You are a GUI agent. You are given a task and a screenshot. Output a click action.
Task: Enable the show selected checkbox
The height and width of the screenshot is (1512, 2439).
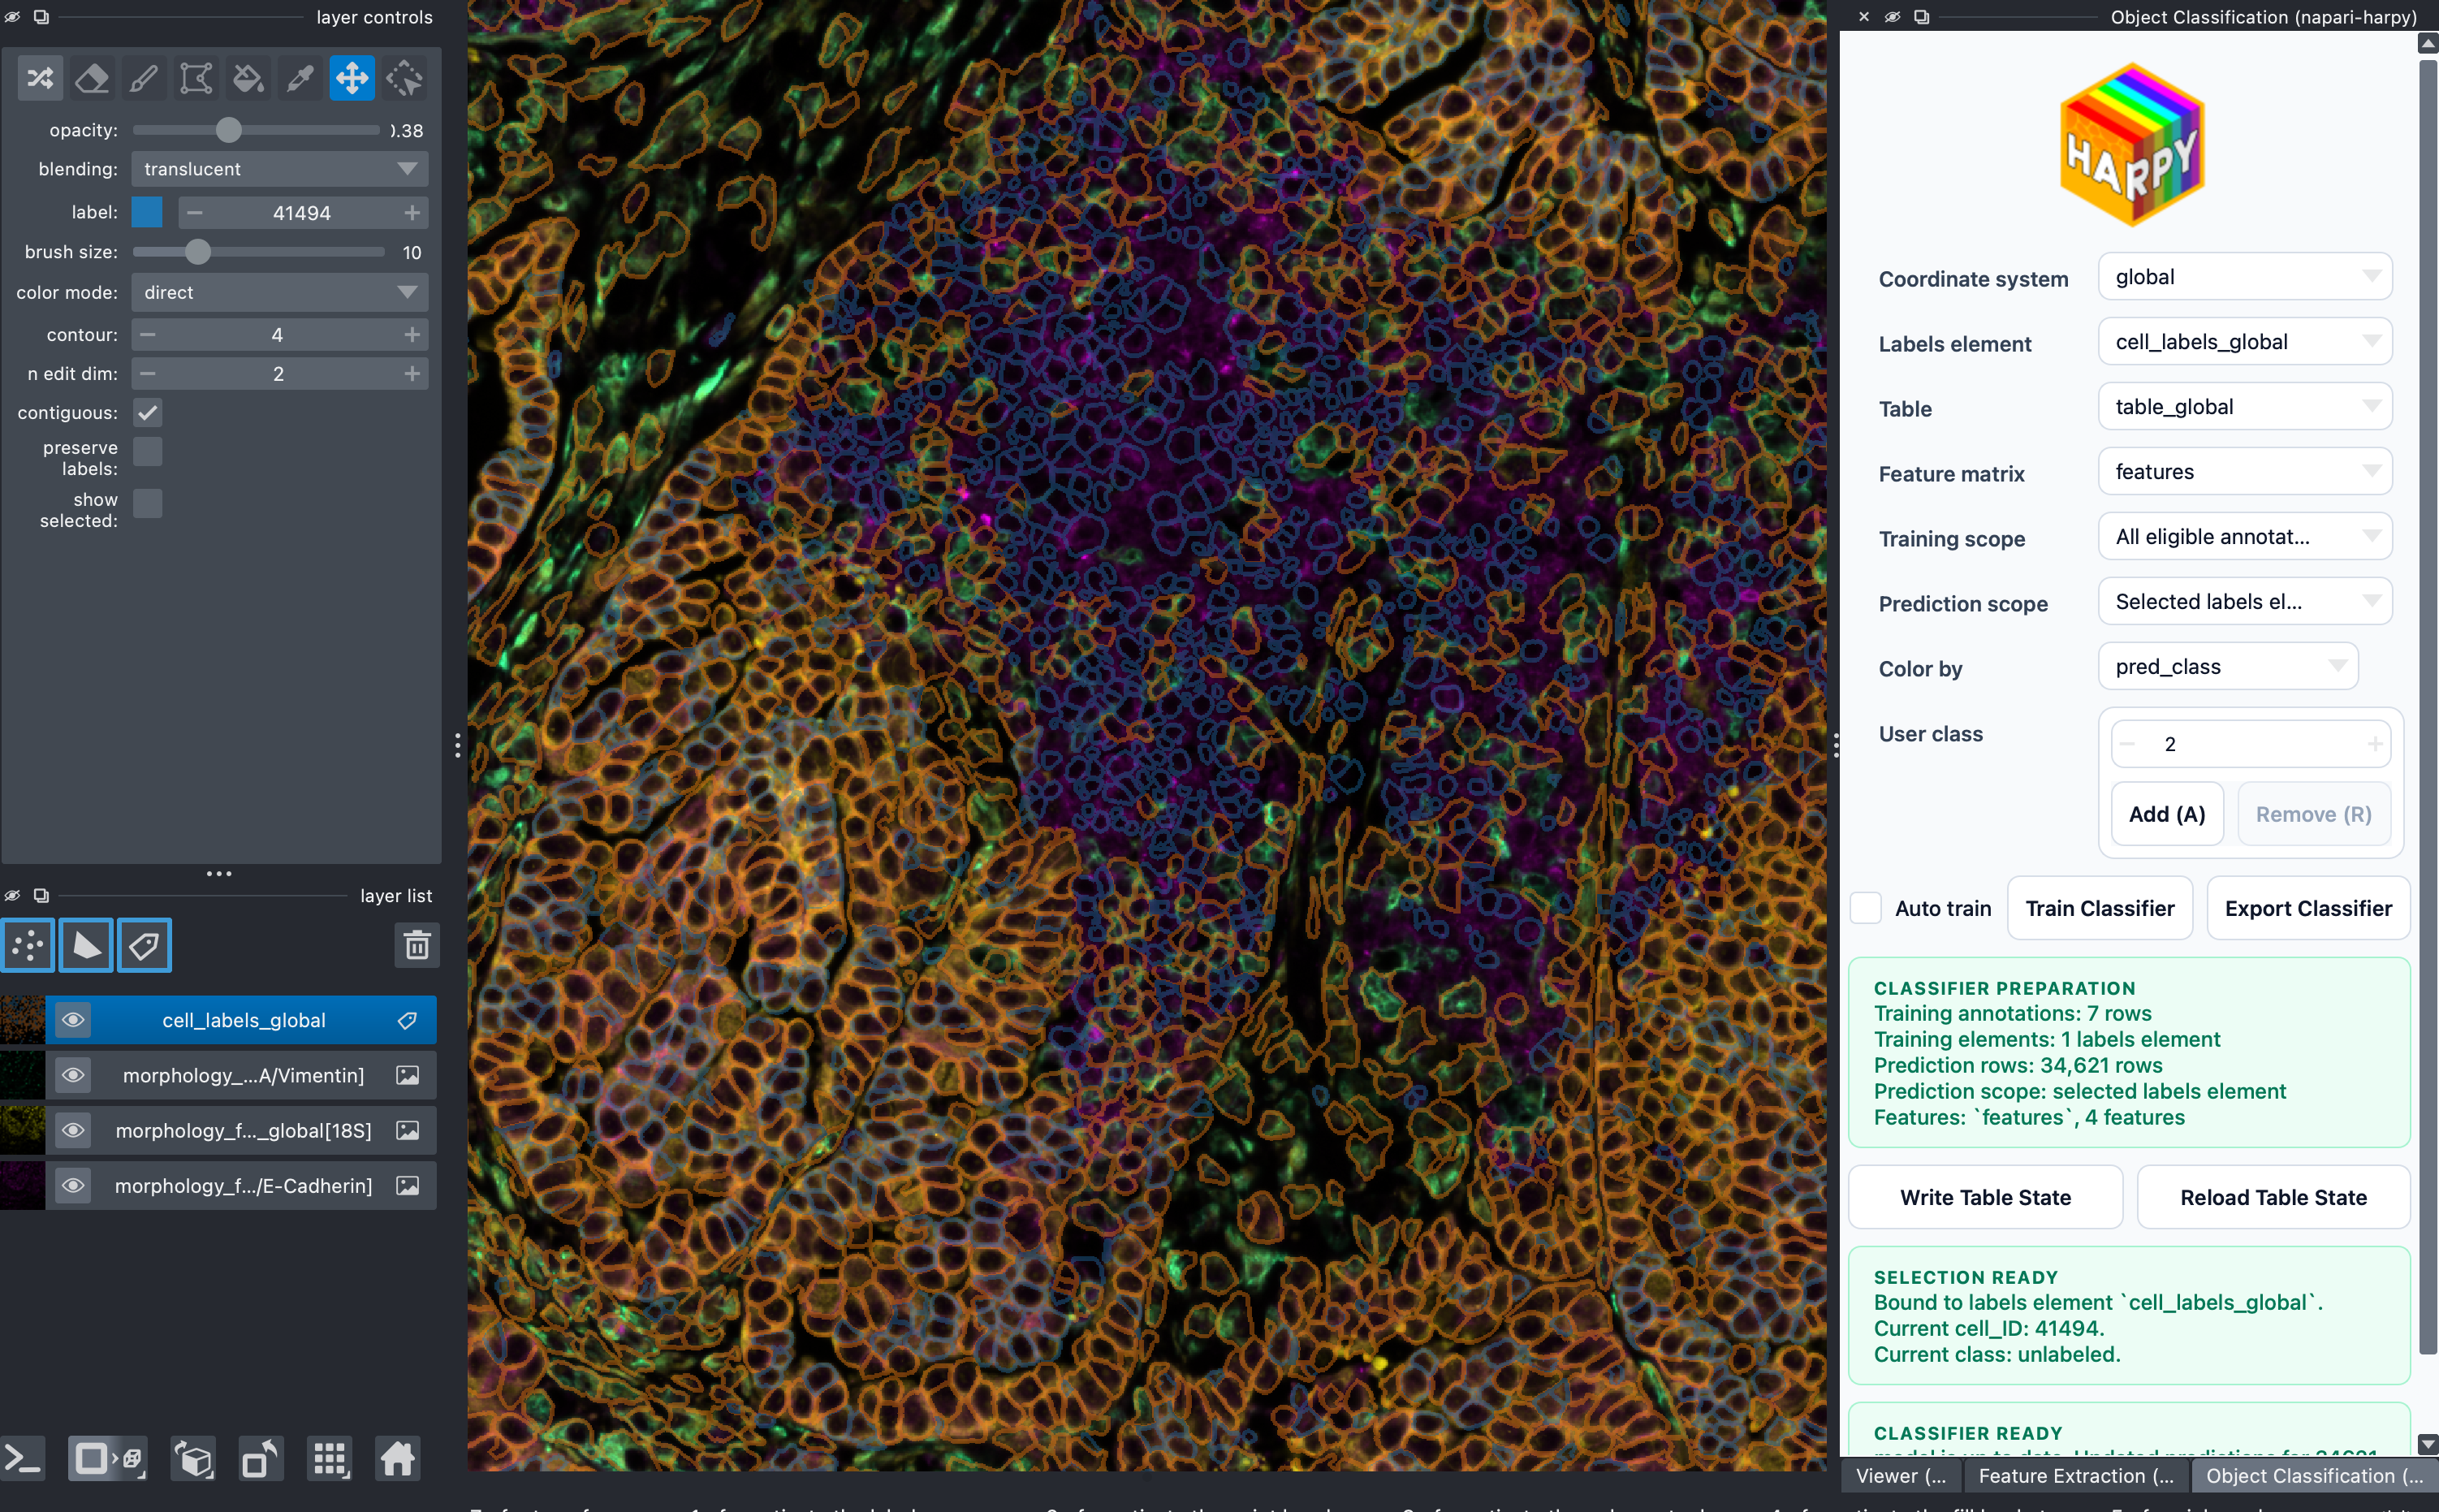(x=148, y=503)
